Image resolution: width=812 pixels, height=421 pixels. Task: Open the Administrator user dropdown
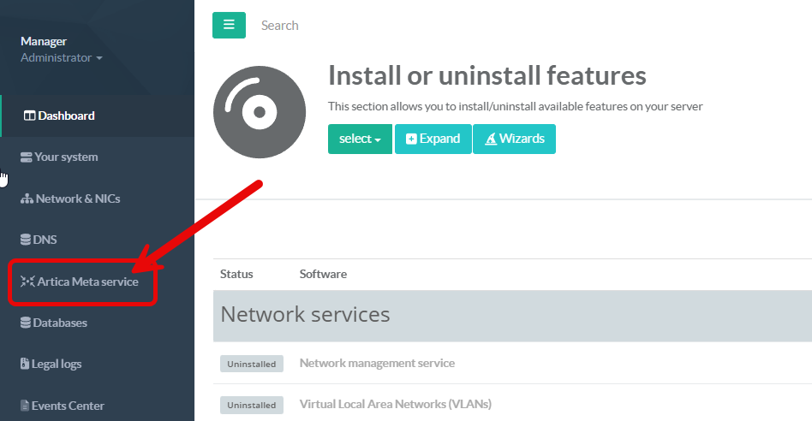pyautogui.click(x=61, y=58)
